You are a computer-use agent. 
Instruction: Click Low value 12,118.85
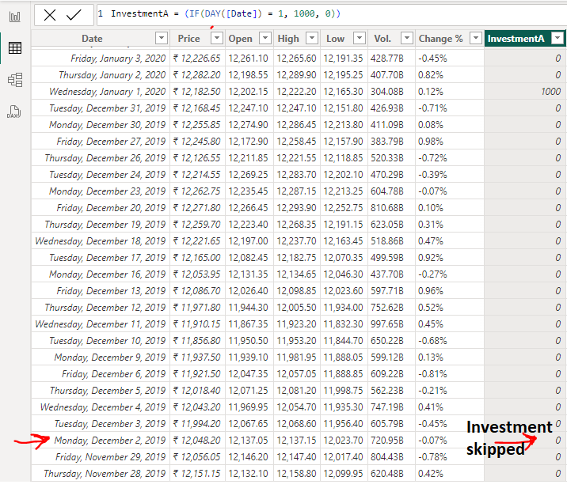pyautogui.click(x=343, y=158)
